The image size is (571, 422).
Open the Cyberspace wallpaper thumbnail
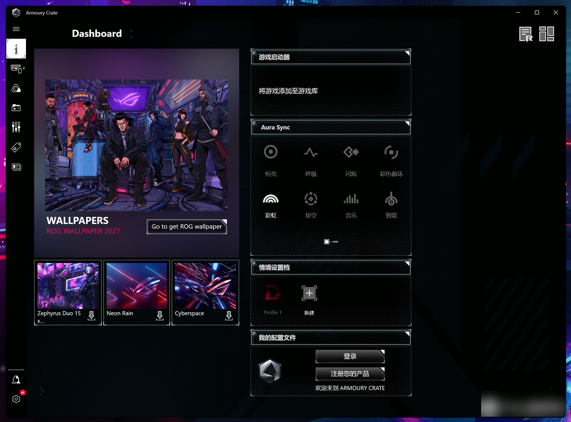(x=205, y=286)
